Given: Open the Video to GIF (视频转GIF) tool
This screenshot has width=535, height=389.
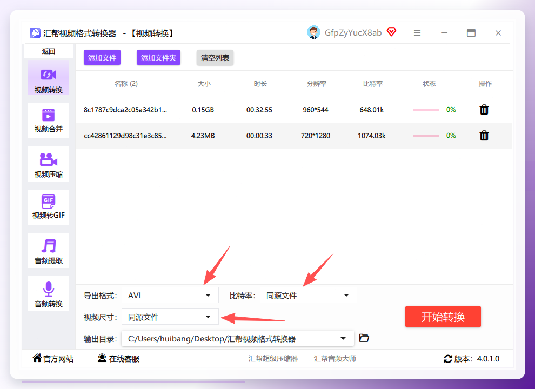Looking at the screenshot, I should 49,207.
